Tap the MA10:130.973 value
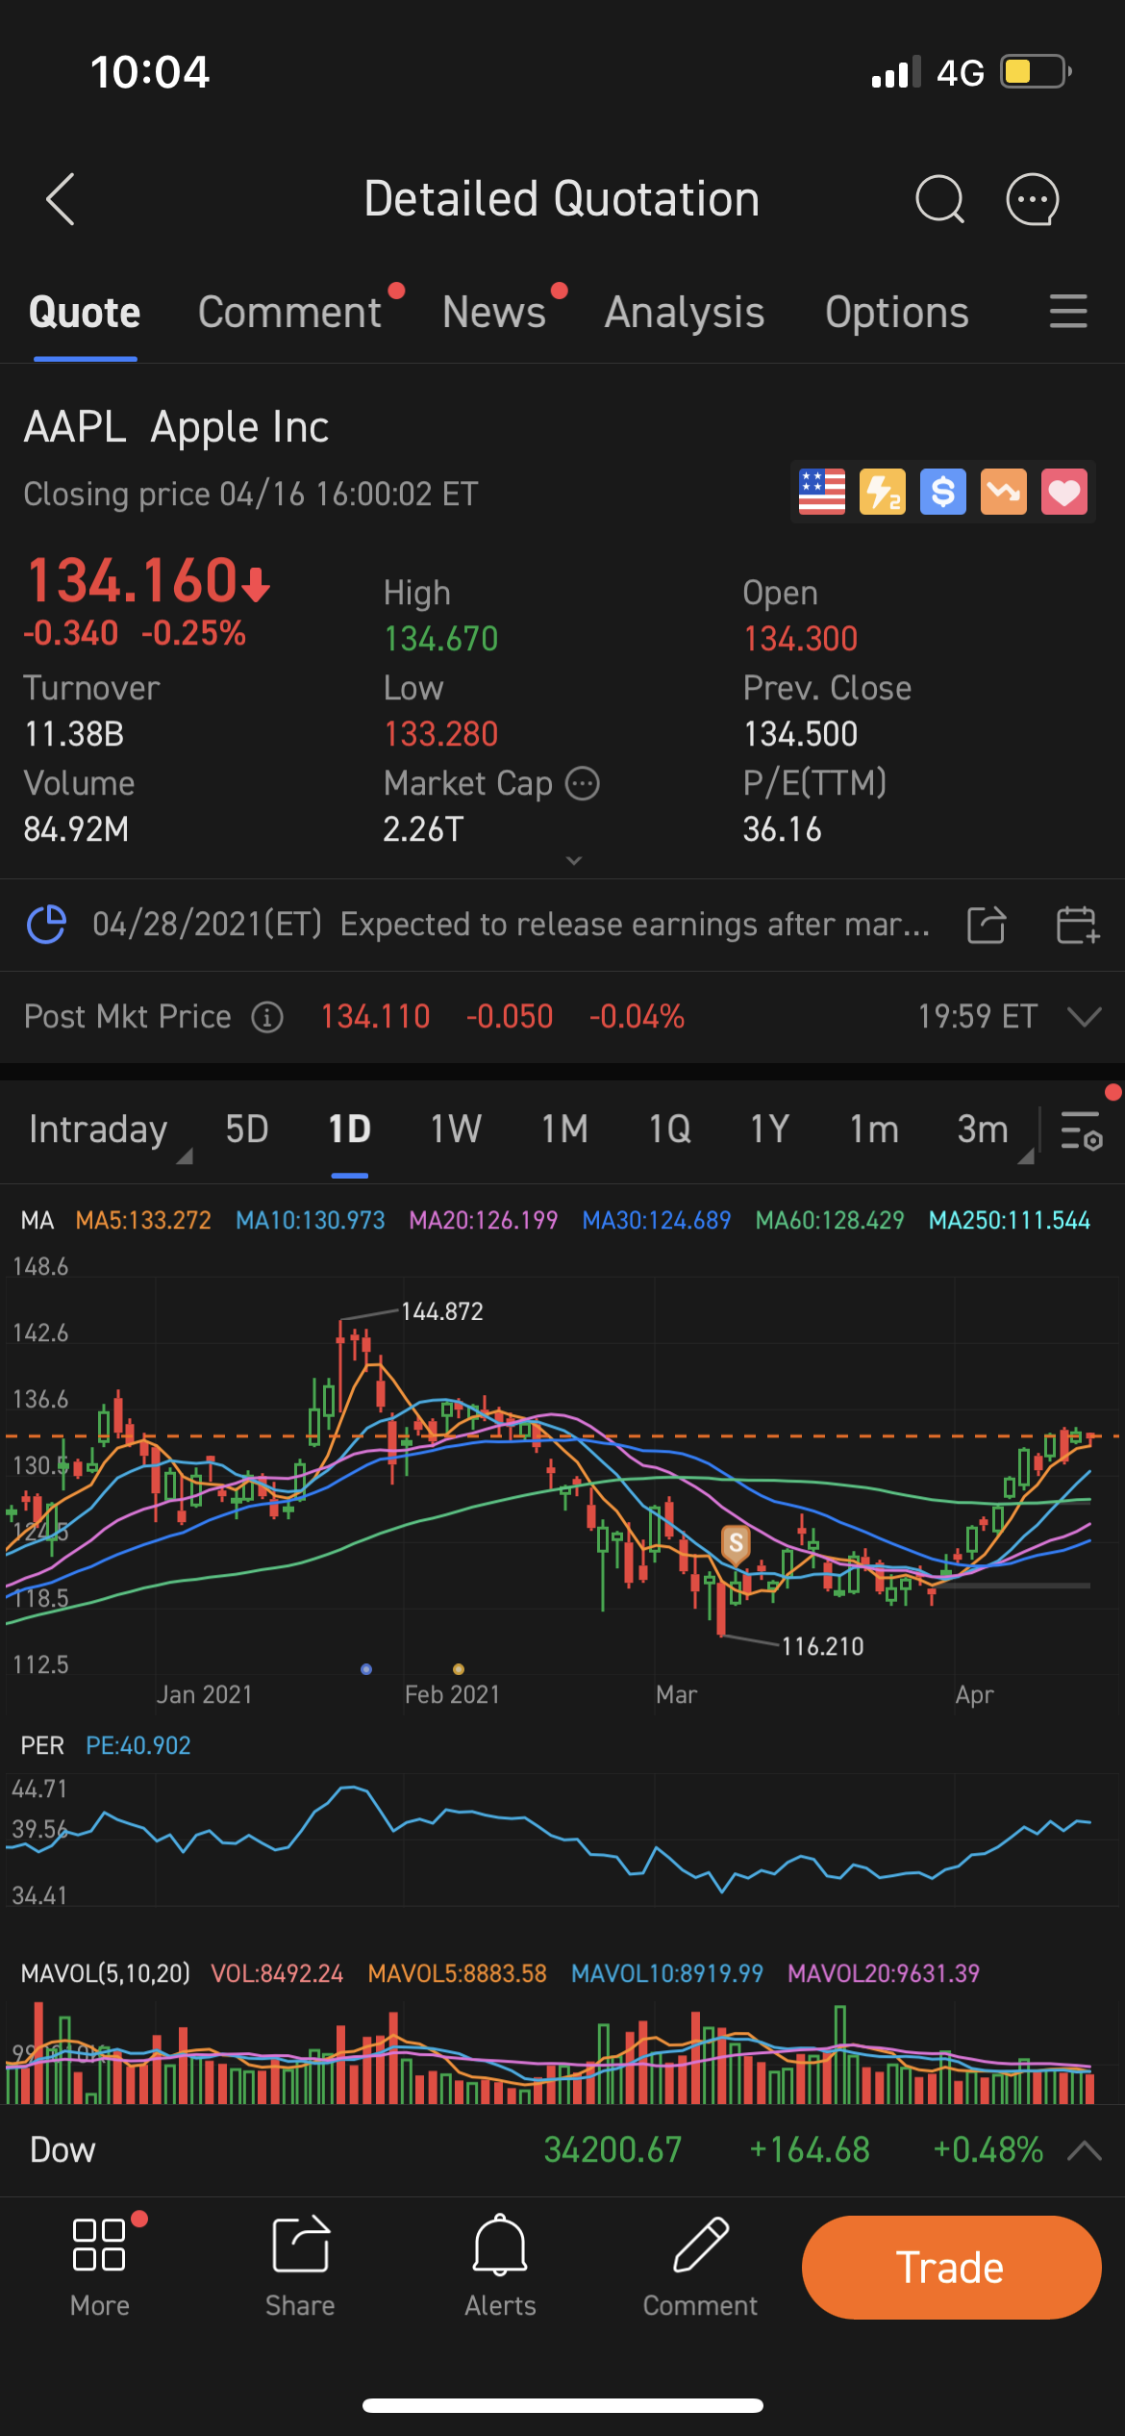Viewport: 1125px width, 2436px height. [x=311, y=1220]
